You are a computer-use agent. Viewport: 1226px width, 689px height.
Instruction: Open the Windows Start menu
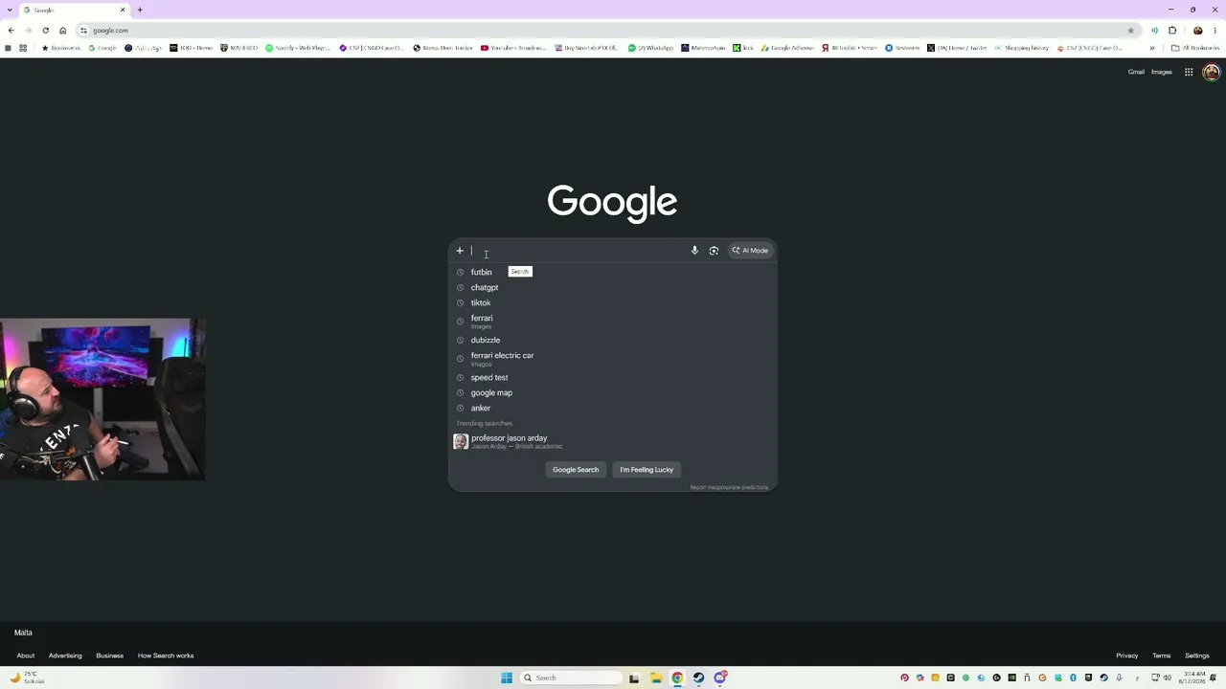tap(507, 678)
